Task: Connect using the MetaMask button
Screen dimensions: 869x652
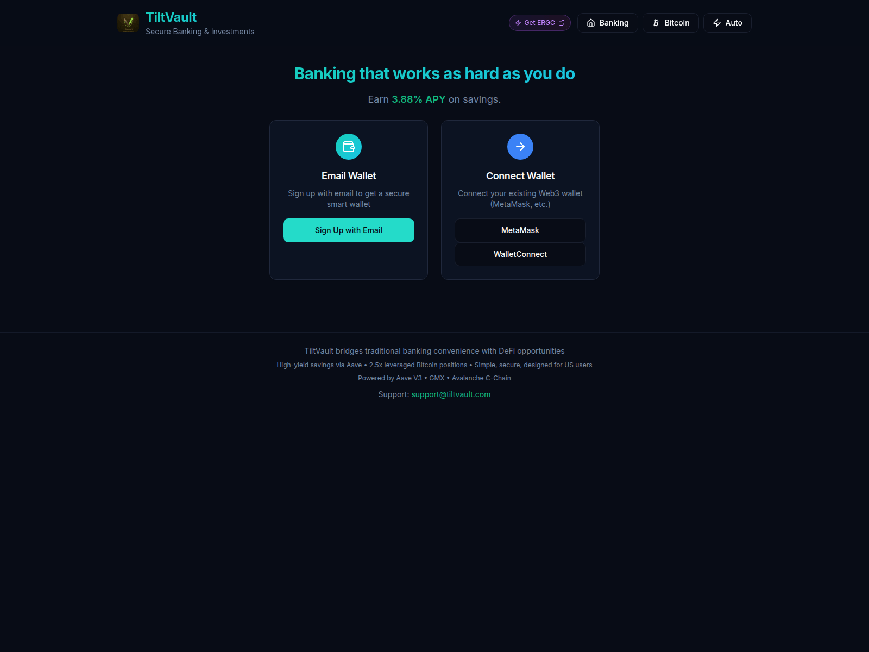Action: 520,230
